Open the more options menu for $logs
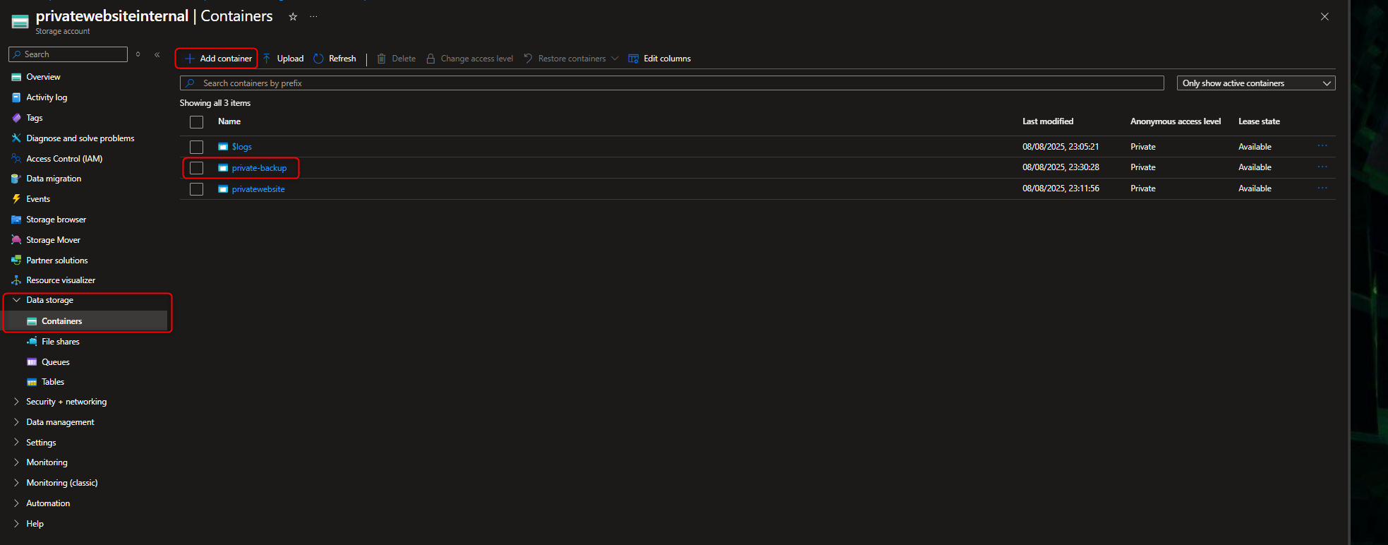This screenshot has height=545, width=1388. 1322,146
